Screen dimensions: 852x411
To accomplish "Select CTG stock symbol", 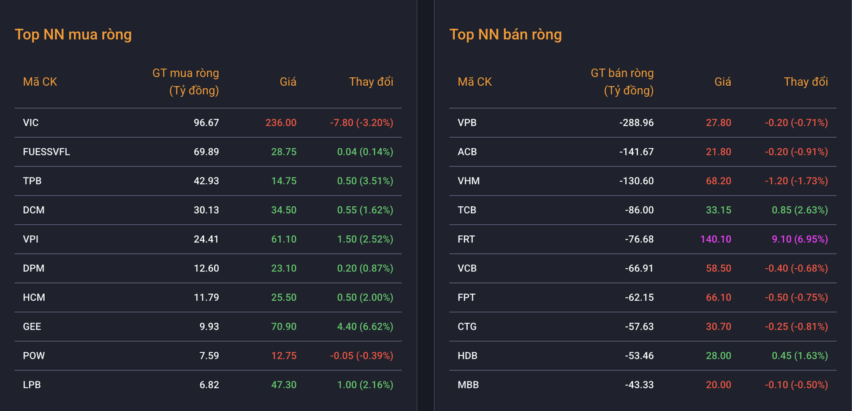I will (x=467, y=326).
